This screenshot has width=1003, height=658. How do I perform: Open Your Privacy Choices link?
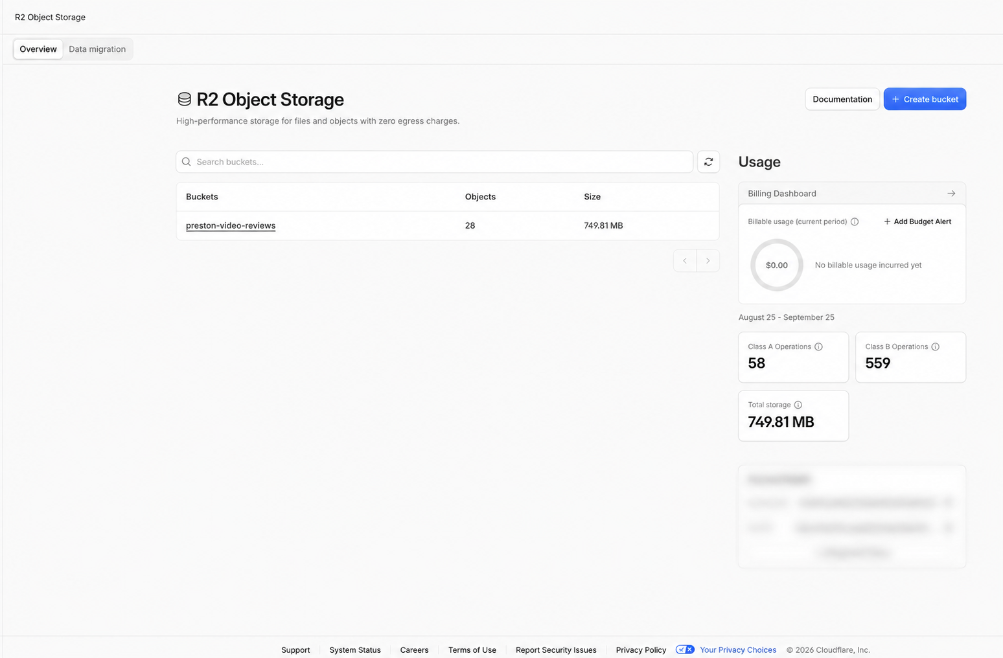[x=738, y=650]
